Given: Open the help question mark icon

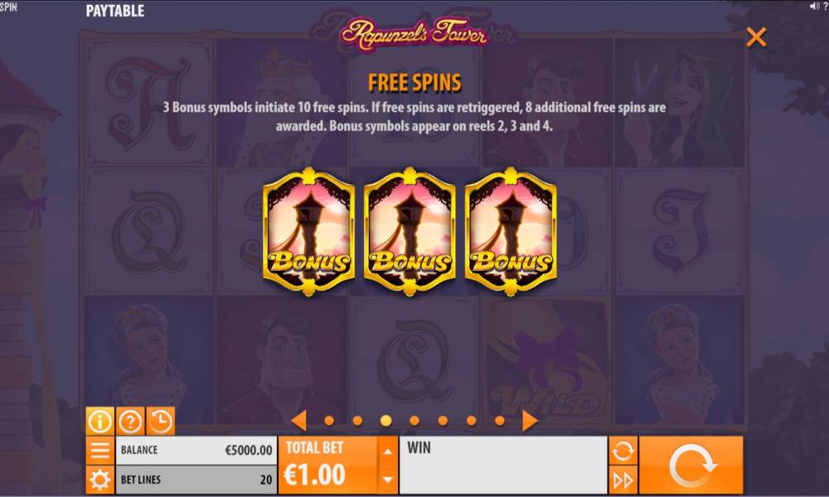Looking at the screenshot, I should coord(130,421).
